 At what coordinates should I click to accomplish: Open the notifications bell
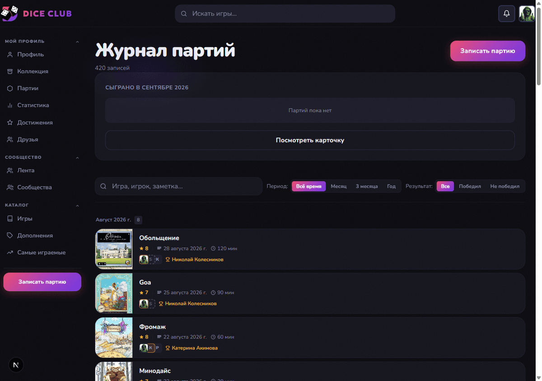(x=506, y=14)
